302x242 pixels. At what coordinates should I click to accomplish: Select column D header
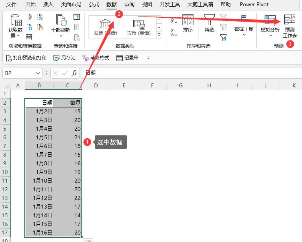click(x=96, y=85)
